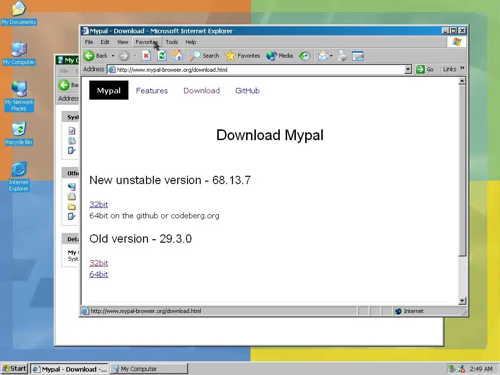The width and height of the screenshot is (500, 375).
Task: Open the Download navigation link
Action: coord(202,90)
